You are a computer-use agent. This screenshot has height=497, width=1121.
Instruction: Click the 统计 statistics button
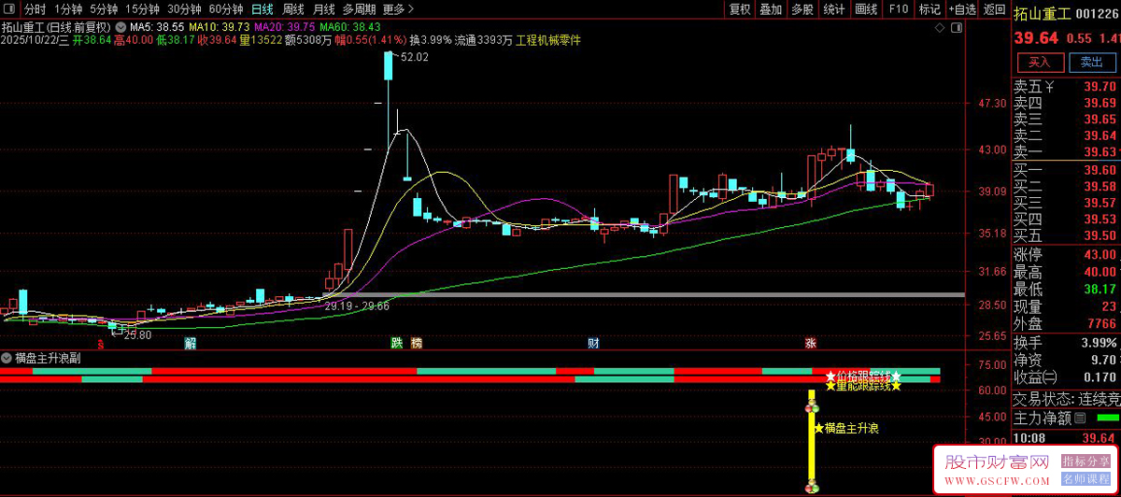(834, 9)
